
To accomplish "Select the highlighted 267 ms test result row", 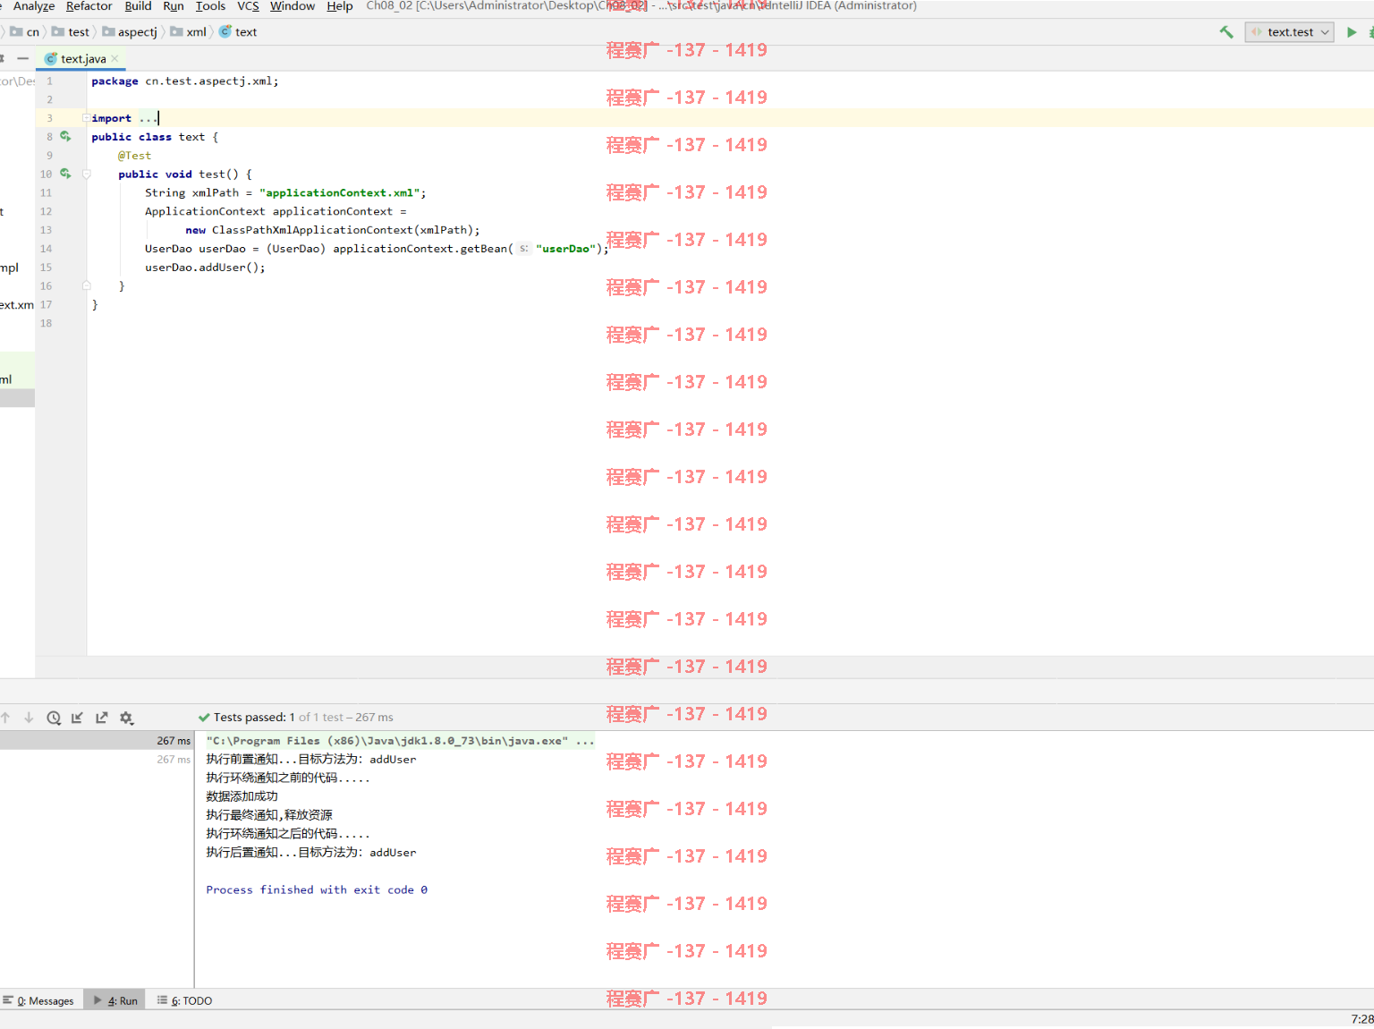I will pos(97,741).
